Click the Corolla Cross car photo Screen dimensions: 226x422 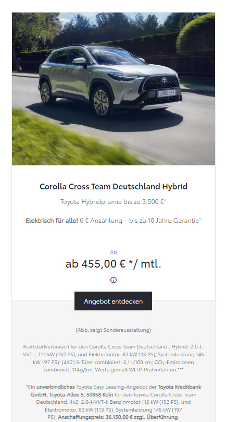[114, 89]
